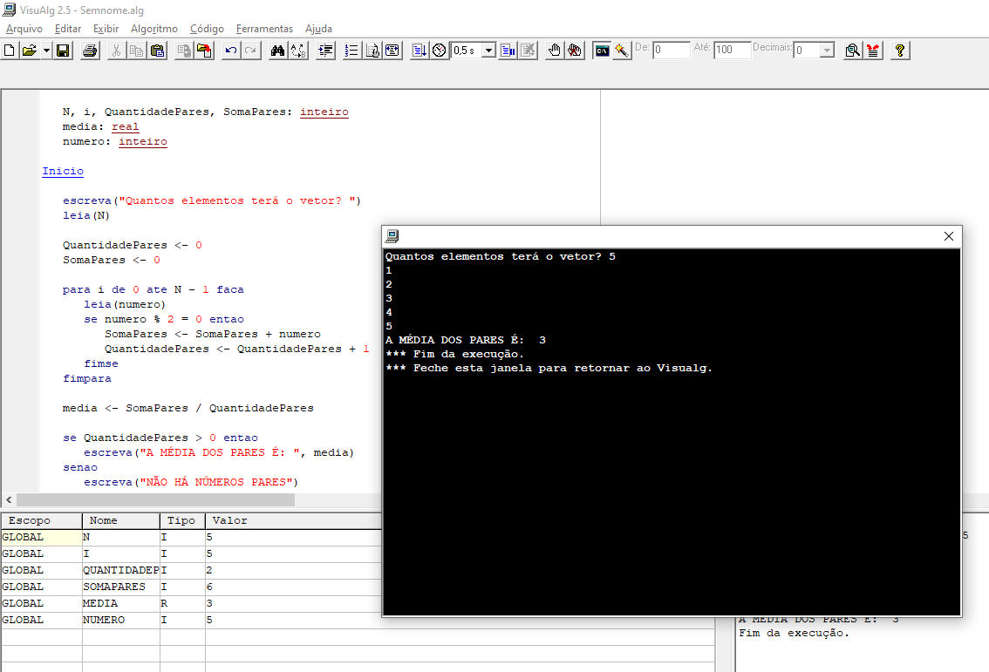Toggle the timer execution clock icon

[440, 51]
